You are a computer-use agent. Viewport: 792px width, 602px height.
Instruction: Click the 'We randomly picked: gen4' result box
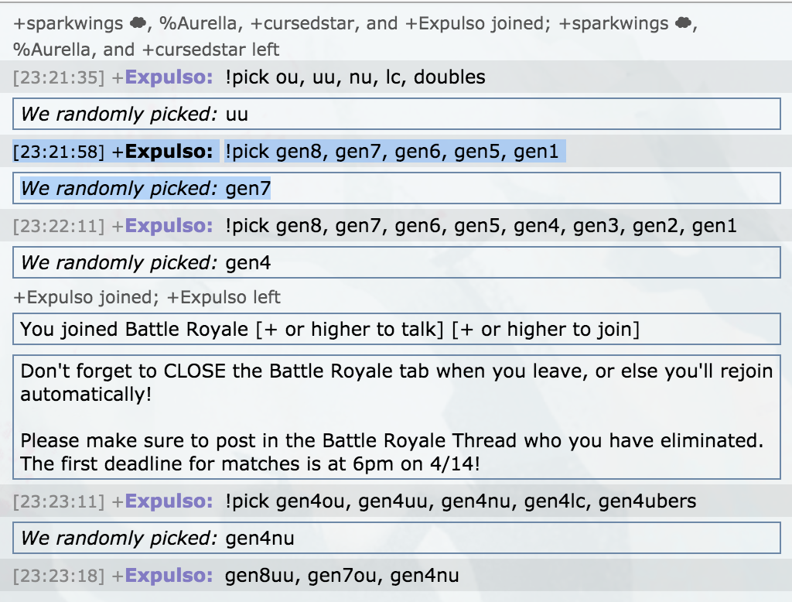pos(397,262)
